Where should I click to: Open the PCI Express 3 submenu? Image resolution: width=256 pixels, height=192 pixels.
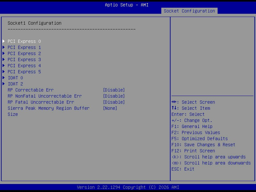pyautogui.click(x=24, y=60)
